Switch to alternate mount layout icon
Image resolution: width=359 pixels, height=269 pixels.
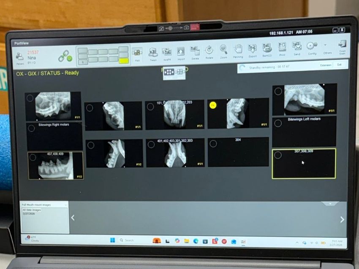pos(180,72)
